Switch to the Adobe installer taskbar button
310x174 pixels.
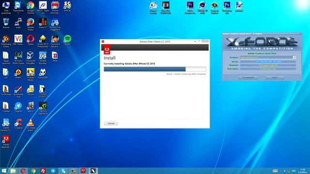[x=83, y=171]
